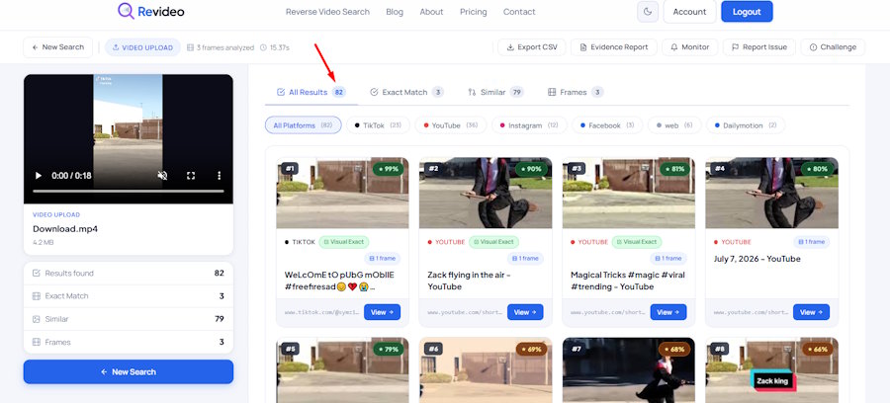Open the Contact page
The width and height of the screenshot is (890, 403).
(x=519, y=11)
